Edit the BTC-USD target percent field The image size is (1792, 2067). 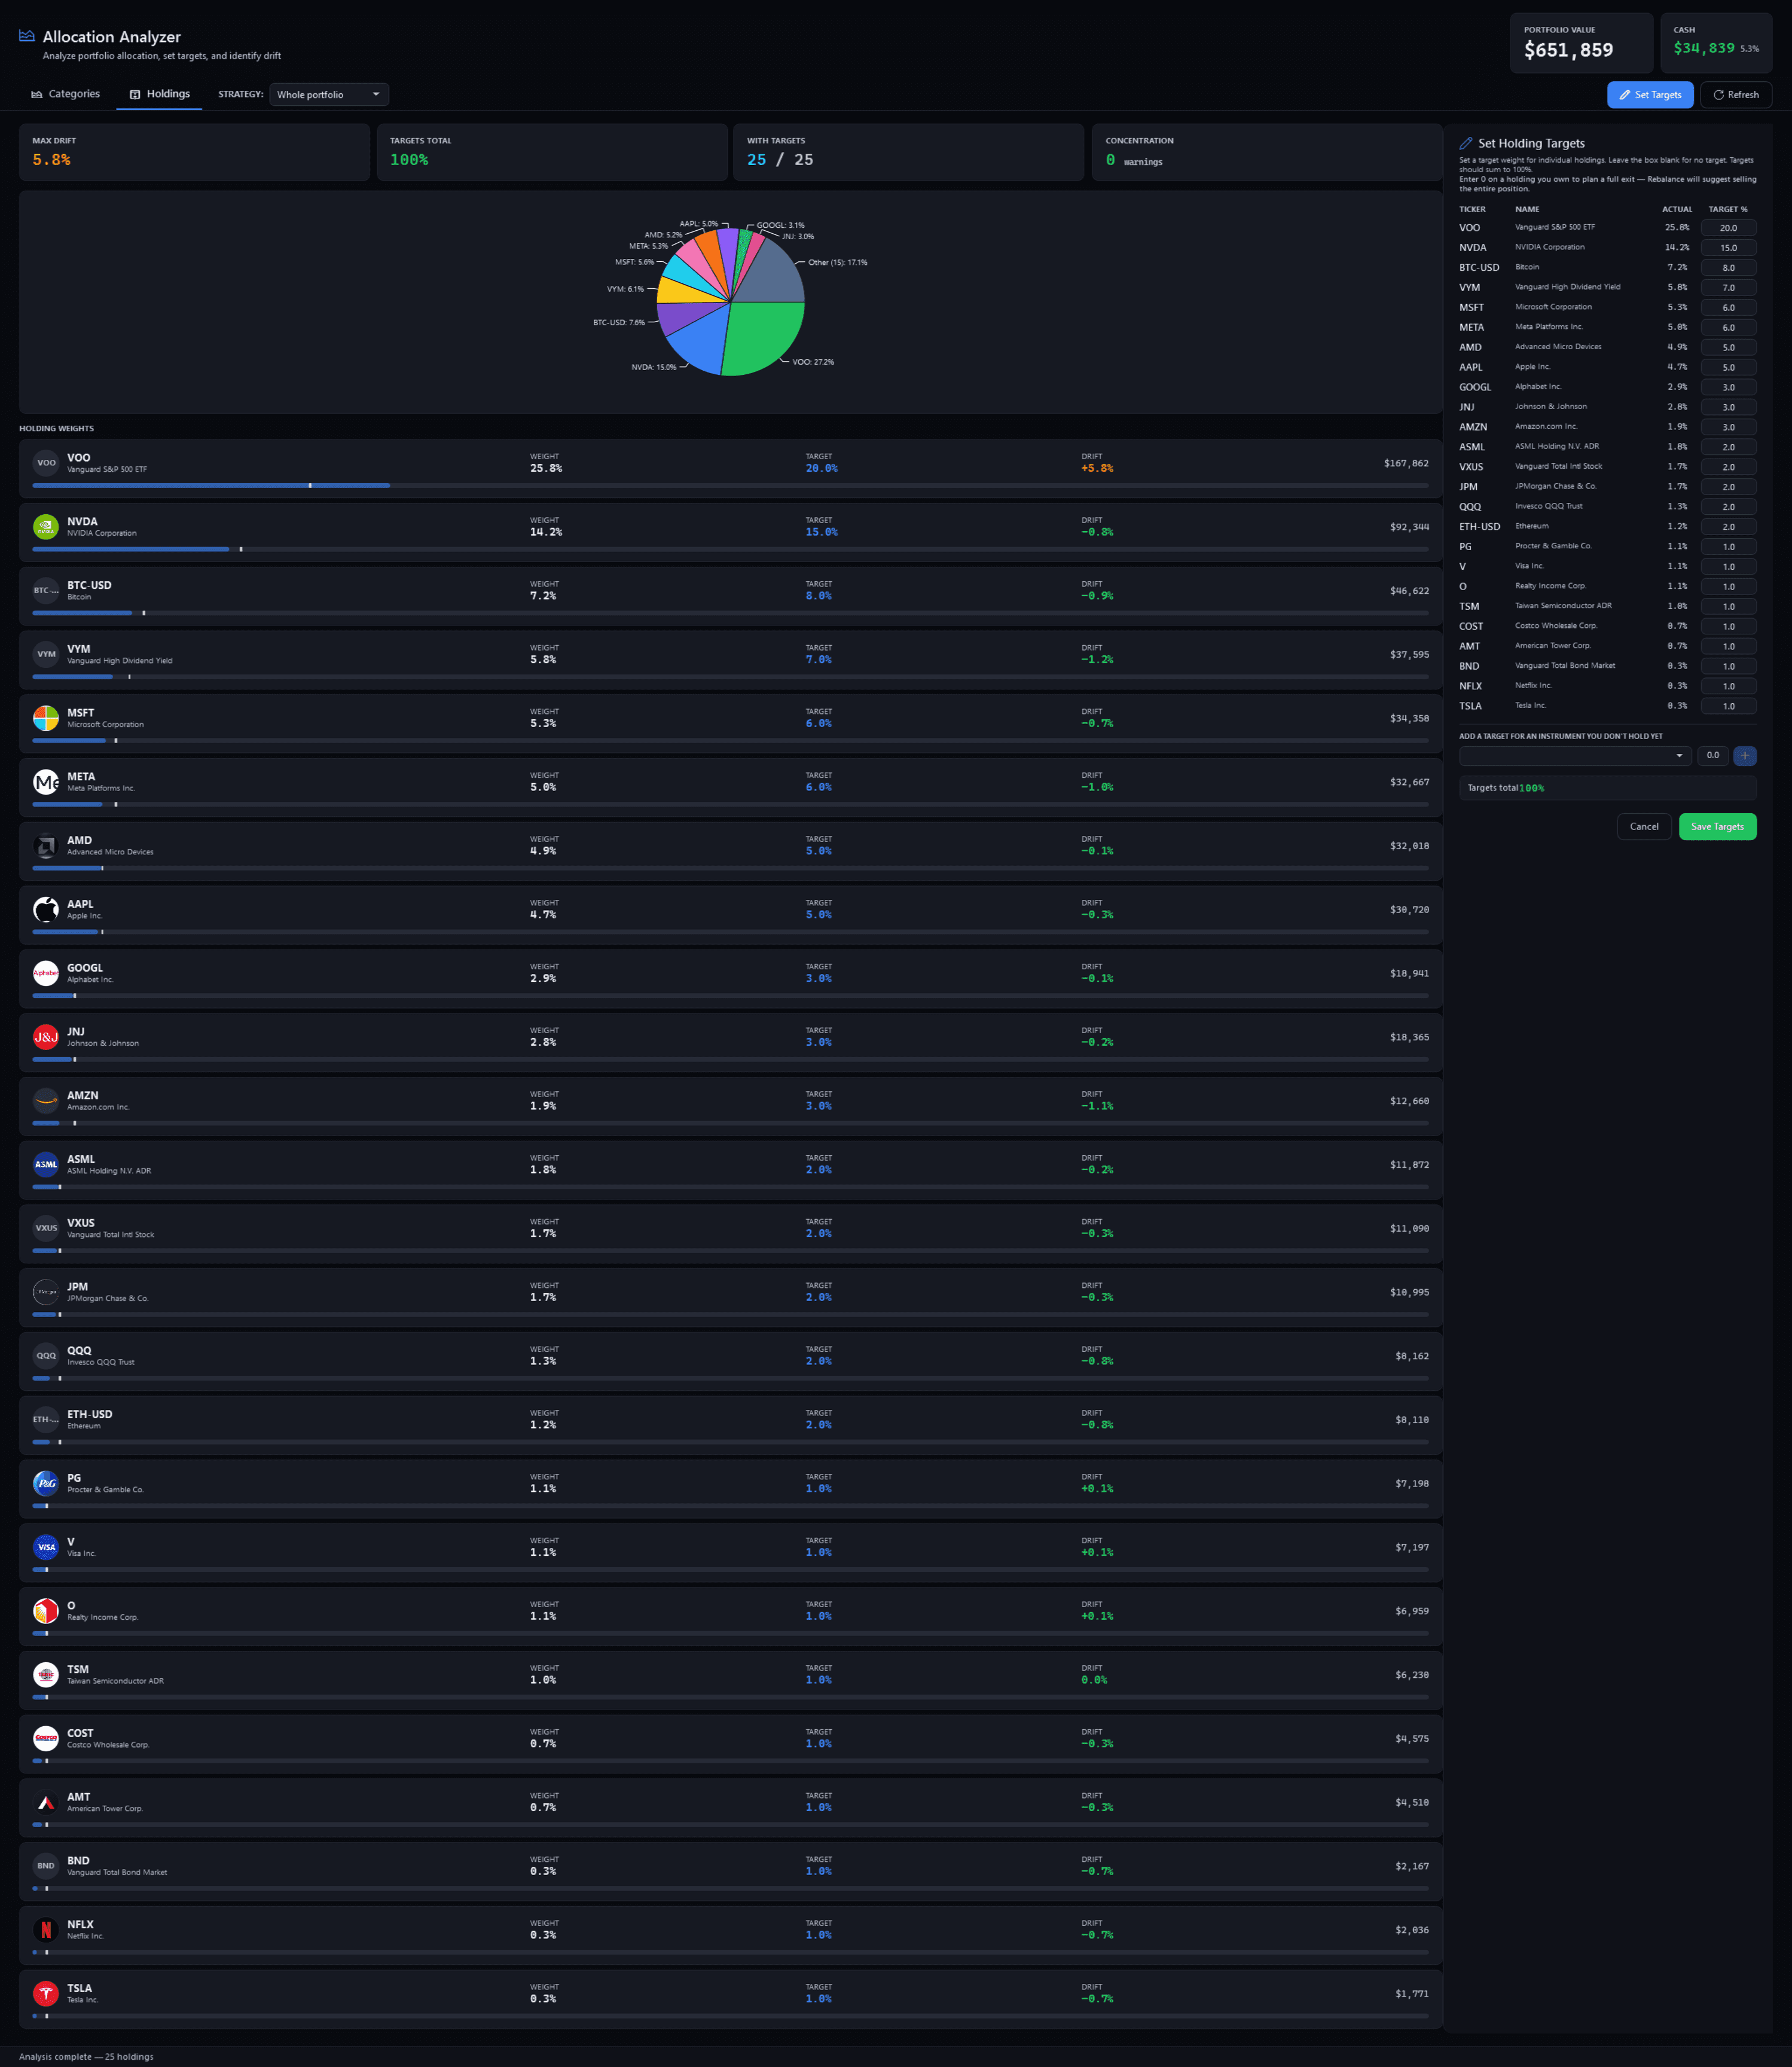coord(1728,268)
